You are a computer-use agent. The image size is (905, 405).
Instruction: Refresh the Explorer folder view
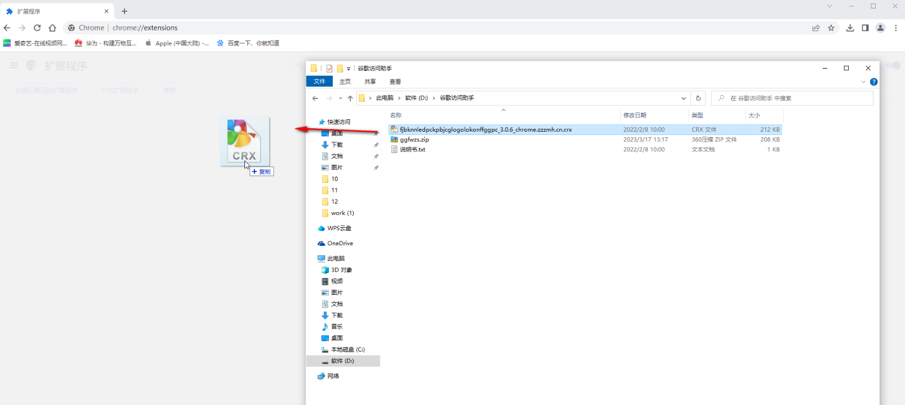698,98
